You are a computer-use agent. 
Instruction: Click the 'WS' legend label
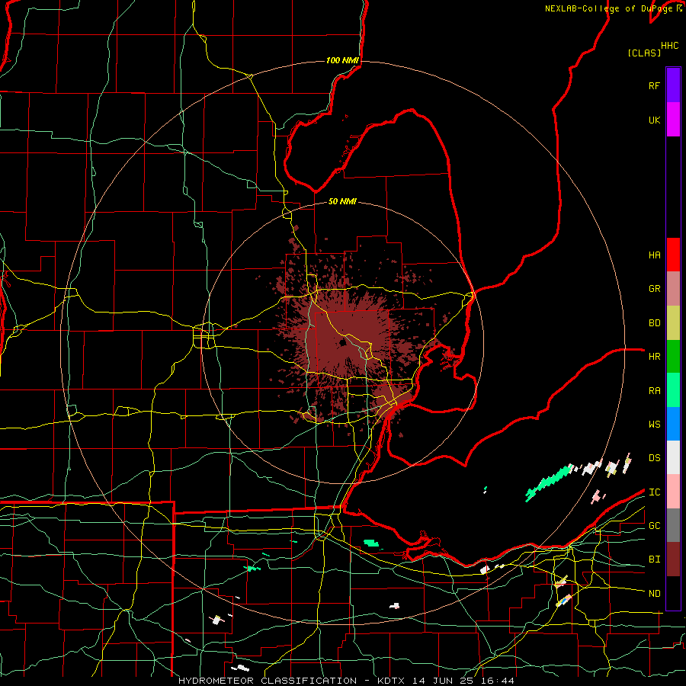point(655,425)
